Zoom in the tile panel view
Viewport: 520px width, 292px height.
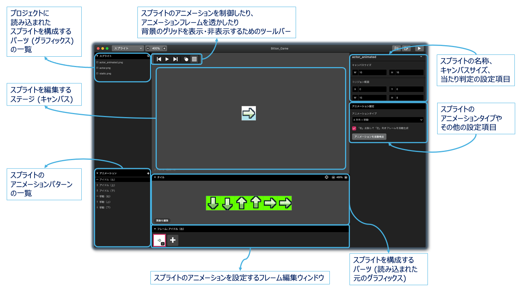(x=346, y=177)
